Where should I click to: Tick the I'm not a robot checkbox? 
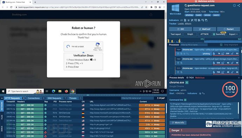click(68, 47)
